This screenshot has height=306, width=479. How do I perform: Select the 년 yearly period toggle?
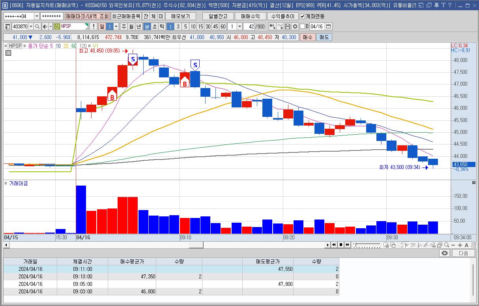pos(138,26)
